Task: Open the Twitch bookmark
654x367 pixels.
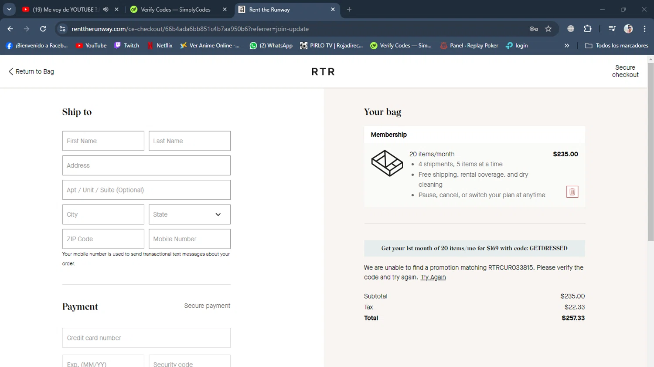Action: (127, 45)
